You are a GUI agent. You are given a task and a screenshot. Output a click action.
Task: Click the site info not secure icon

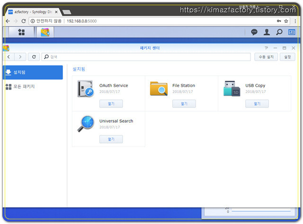pyautogui.click(x=33, y=21)
